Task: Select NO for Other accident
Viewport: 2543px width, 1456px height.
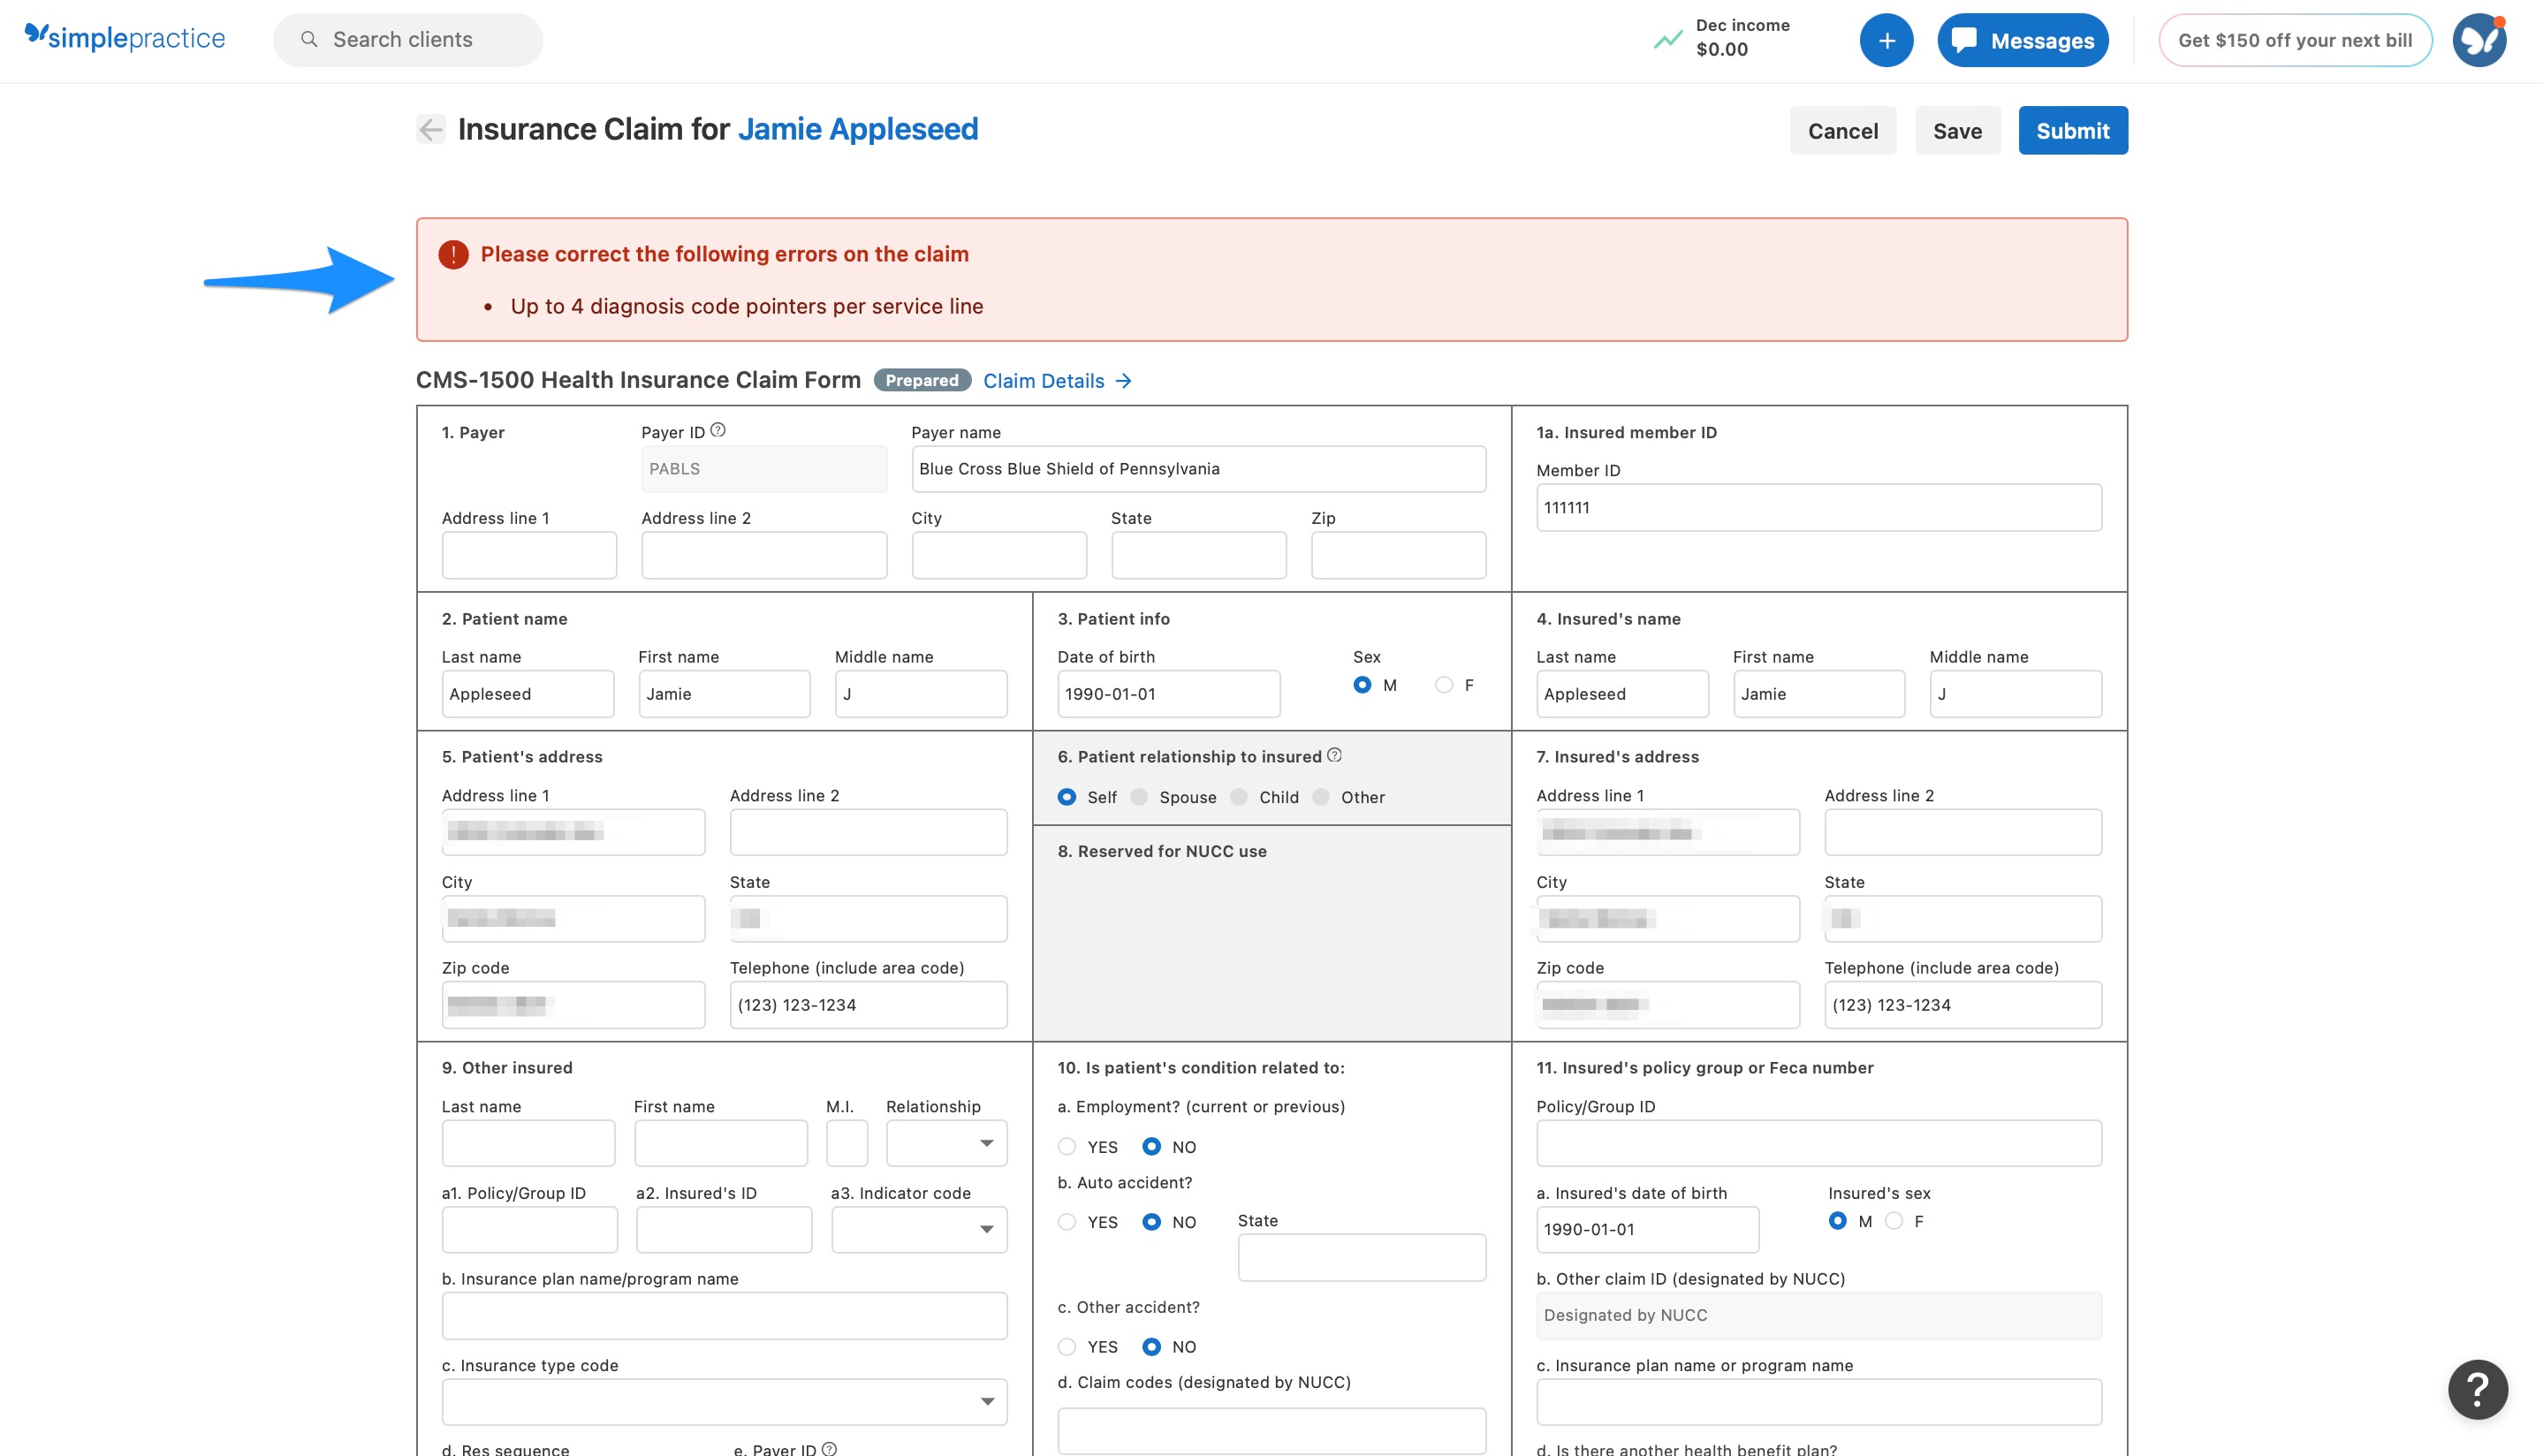Action: point(1151,1347)
